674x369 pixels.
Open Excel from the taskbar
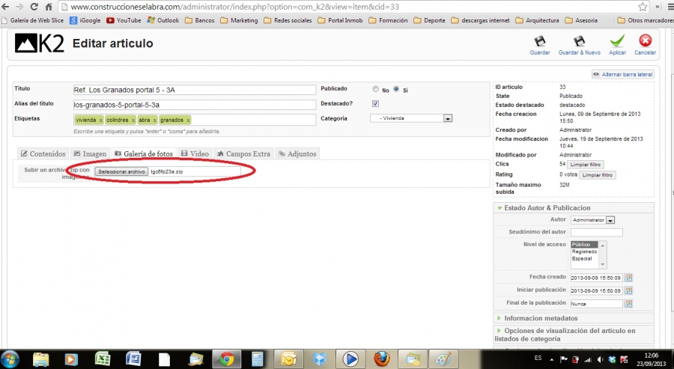[103, 359]
